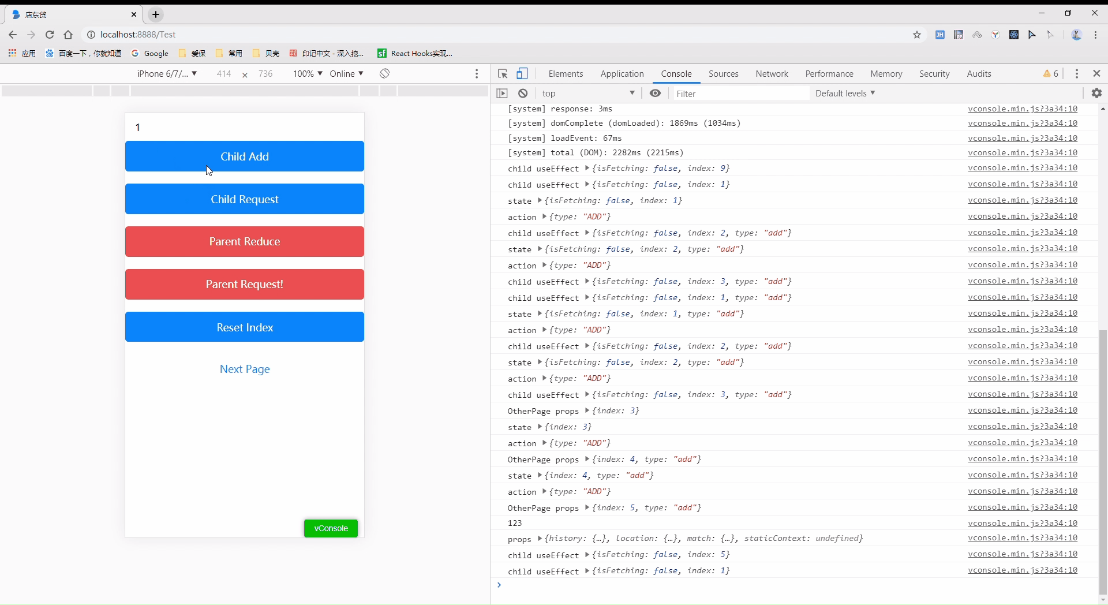Clear the console with the ban icon
1108x605 pixels.
(x=523, y=94)
